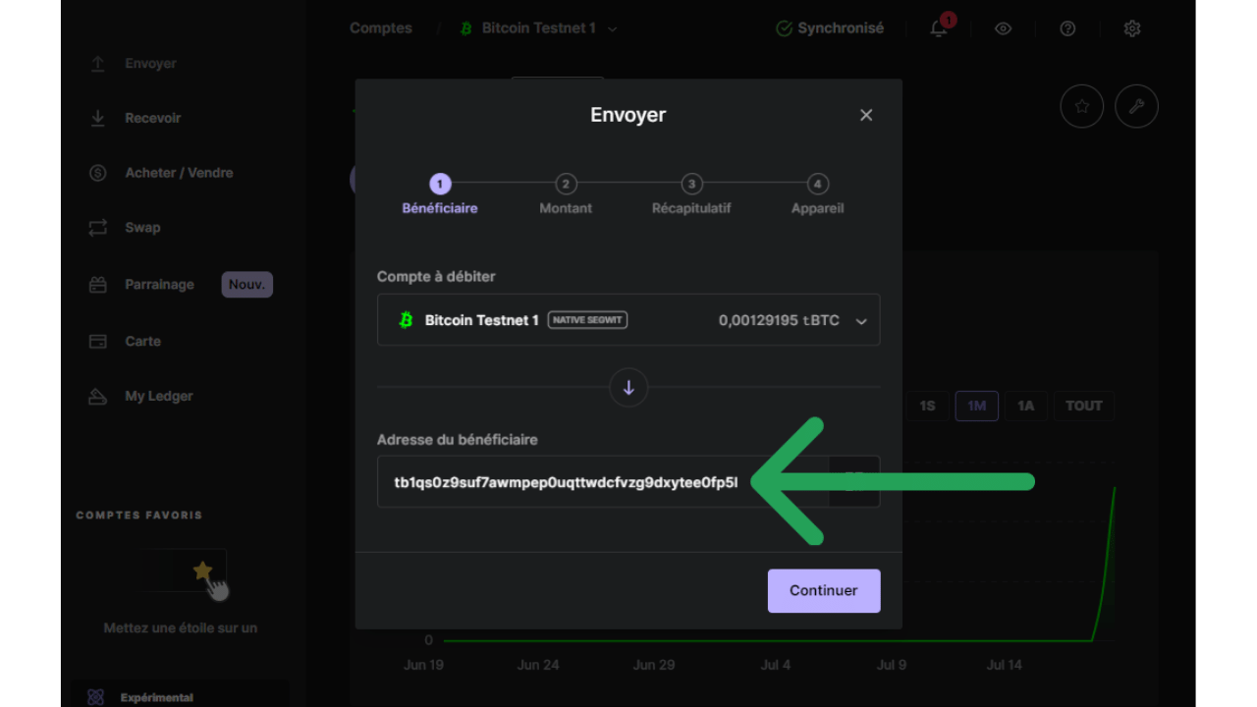Click the Expérimental label
Viewport: 1257px width, 707px height.
coord(157,698)
